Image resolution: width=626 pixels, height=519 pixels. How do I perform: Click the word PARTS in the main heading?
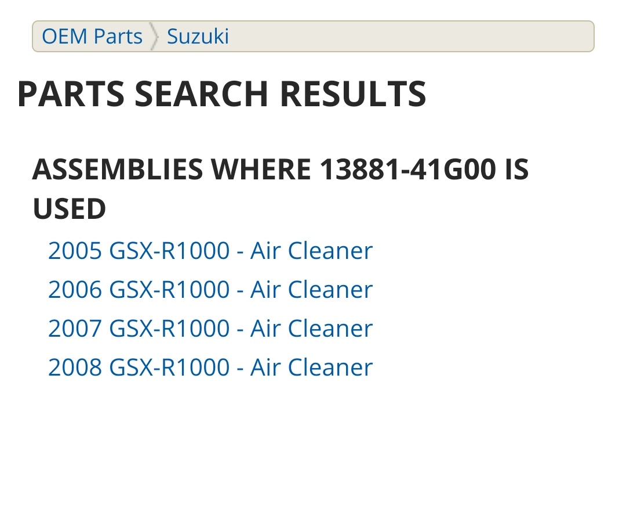[70, 94]
